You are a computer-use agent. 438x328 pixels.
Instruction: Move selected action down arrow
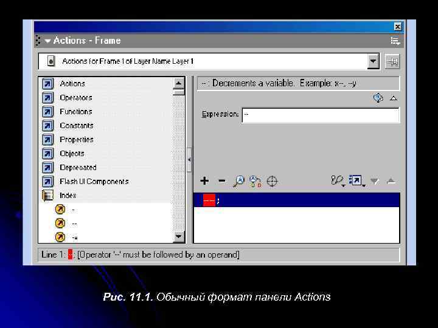click(374, 181)
